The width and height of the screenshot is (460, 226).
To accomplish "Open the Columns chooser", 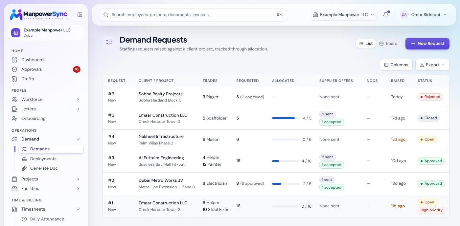I will pos(396,65).
